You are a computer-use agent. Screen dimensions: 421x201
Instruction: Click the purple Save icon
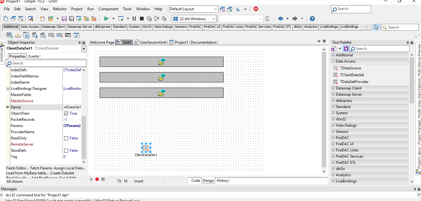[x=64, y=19]
